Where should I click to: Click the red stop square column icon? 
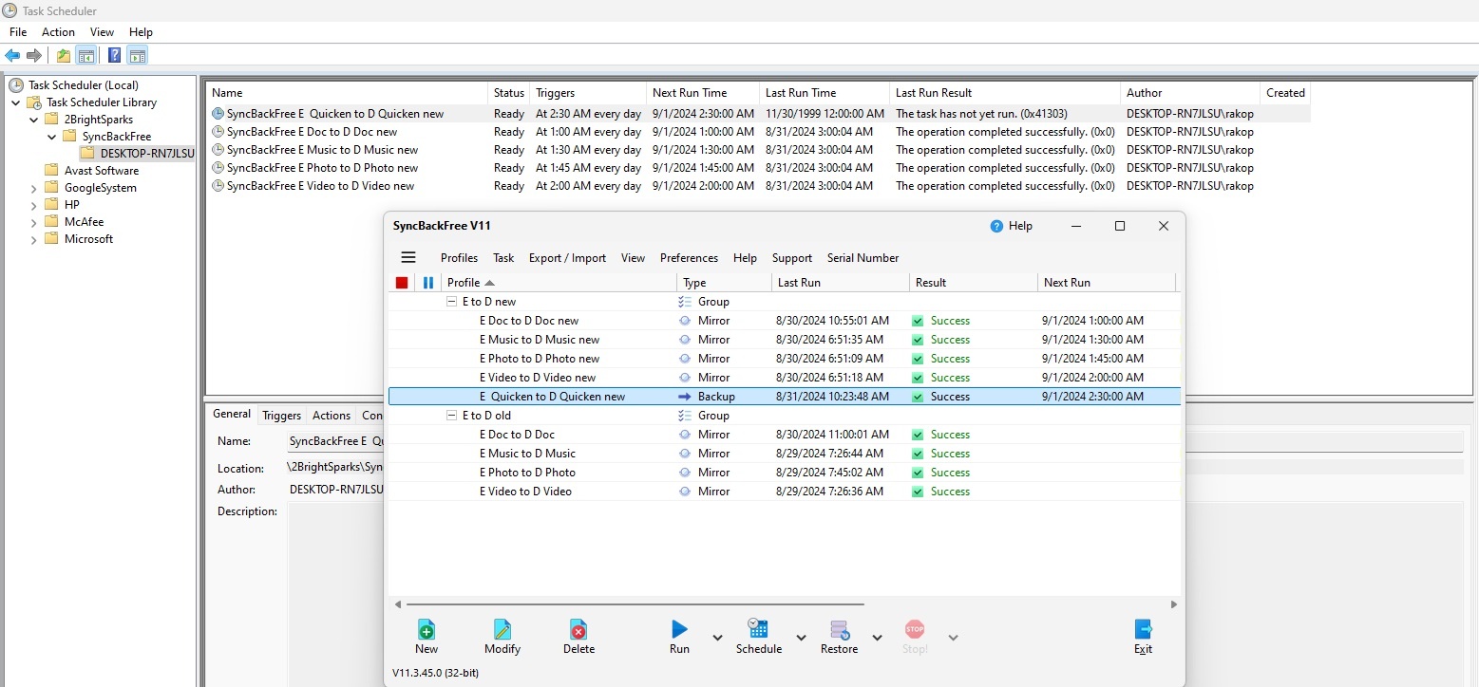402,283
